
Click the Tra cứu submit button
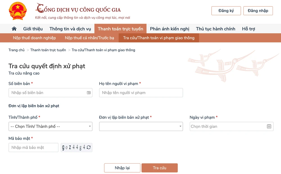[x=159, y=168]
